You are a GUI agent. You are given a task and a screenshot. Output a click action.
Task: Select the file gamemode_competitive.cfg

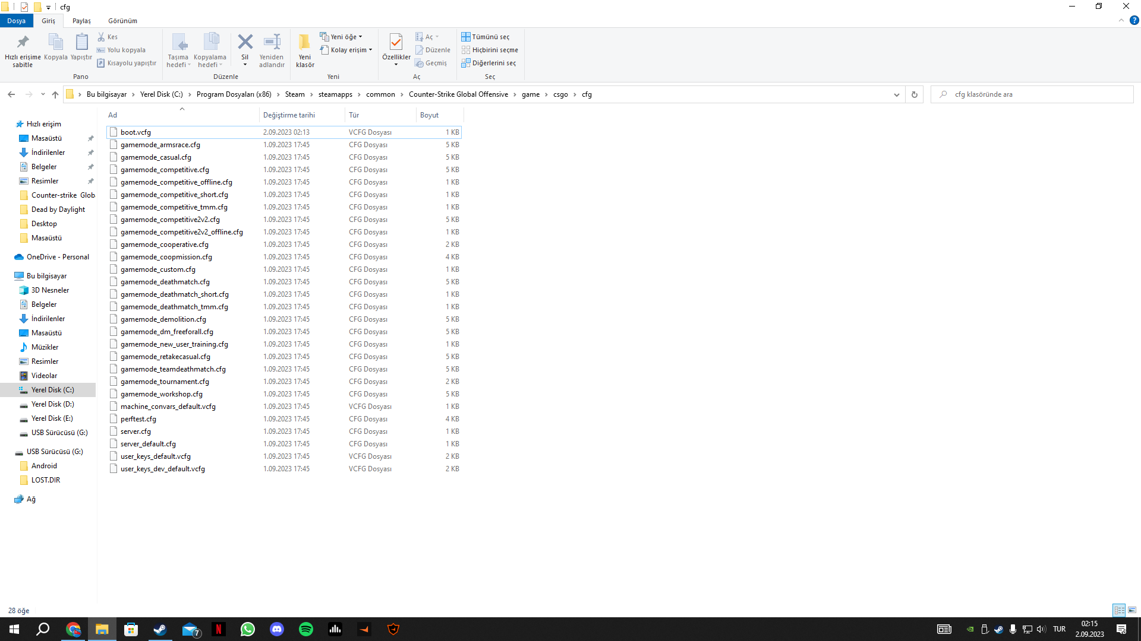point(165,170)
